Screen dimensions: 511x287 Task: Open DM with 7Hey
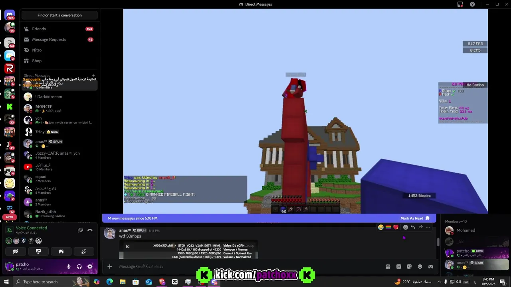tap(59, 132)
